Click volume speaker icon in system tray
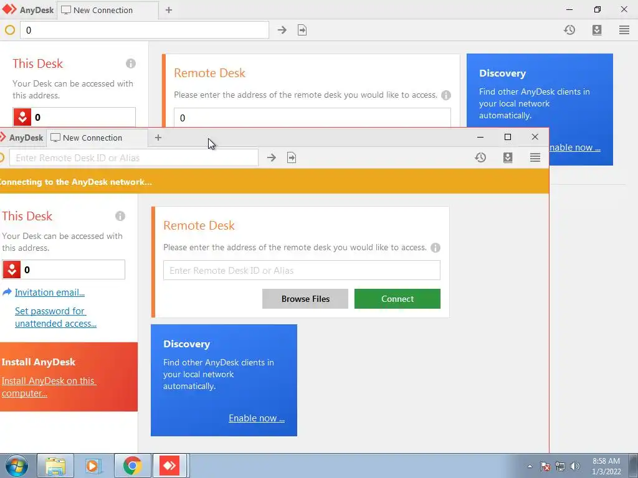 coord(575,467)
